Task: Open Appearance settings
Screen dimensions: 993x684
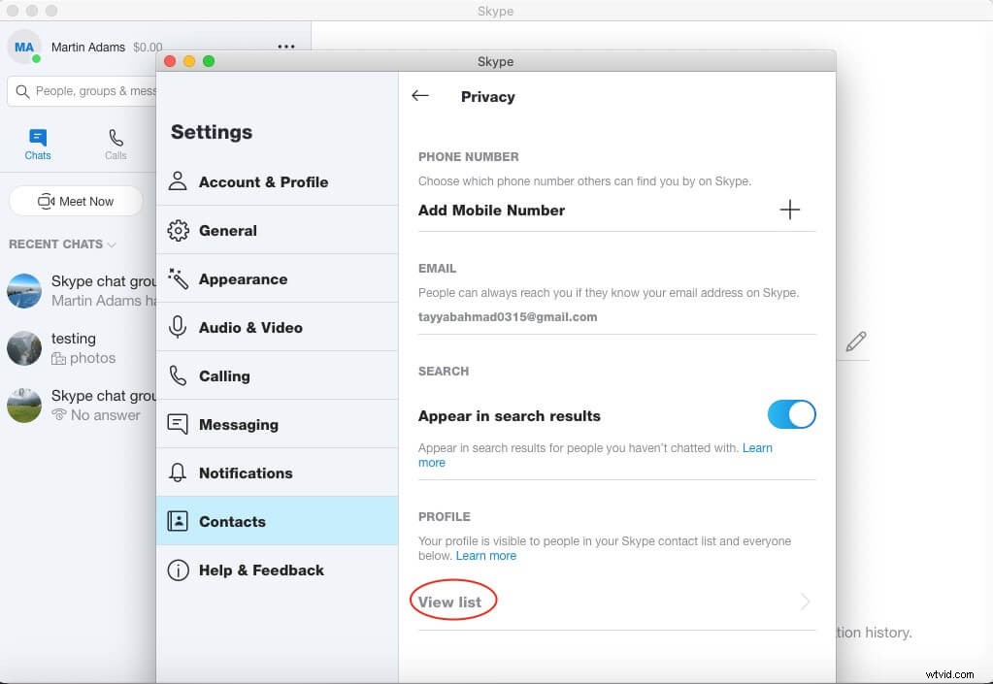Action: pos(243,278)
